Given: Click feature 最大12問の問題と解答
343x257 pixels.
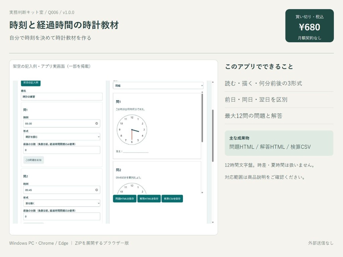Looking at the screenshot, I should (x=254, y=116).
